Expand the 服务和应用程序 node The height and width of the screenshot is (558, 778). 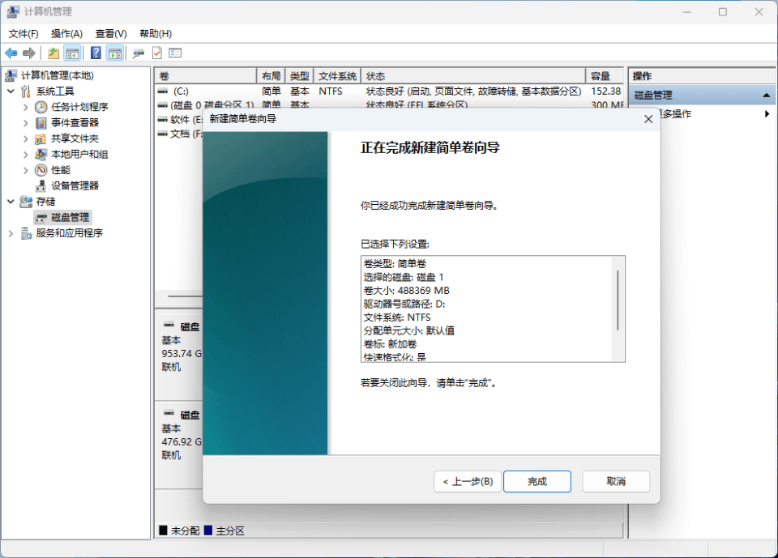point(11,233)
